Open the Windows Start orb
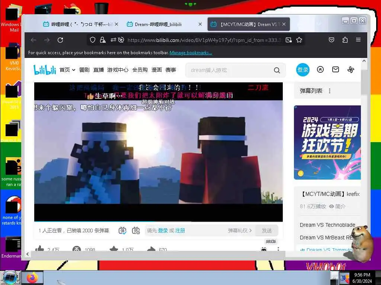This screenshot has height=285, width=381. [10, 278]
